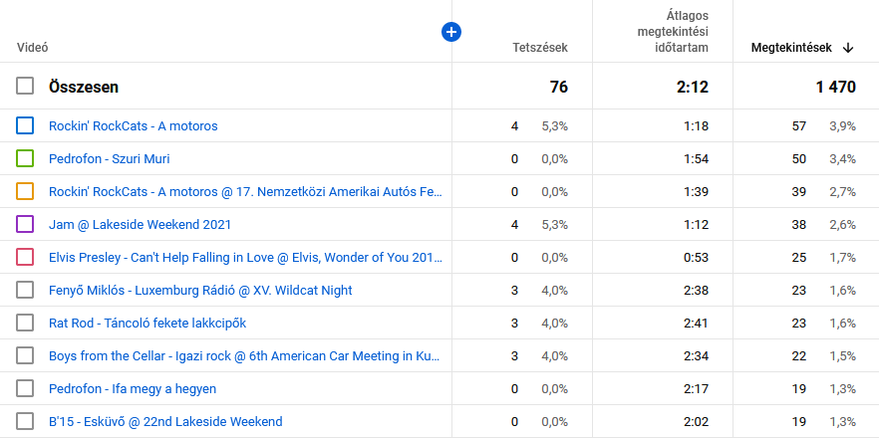Image resolution: width=879 pixels, height=438 pixels.
Task: Check the box for B'15 - Esküvő video
Action: coord(25,421)
